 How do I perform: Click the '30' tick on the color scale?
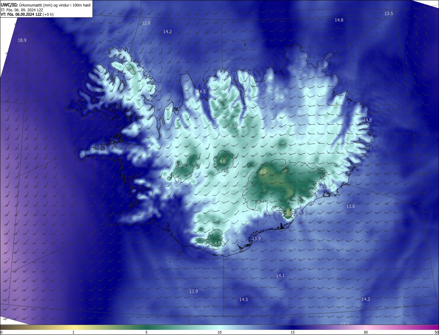click(x=366, y=332)
